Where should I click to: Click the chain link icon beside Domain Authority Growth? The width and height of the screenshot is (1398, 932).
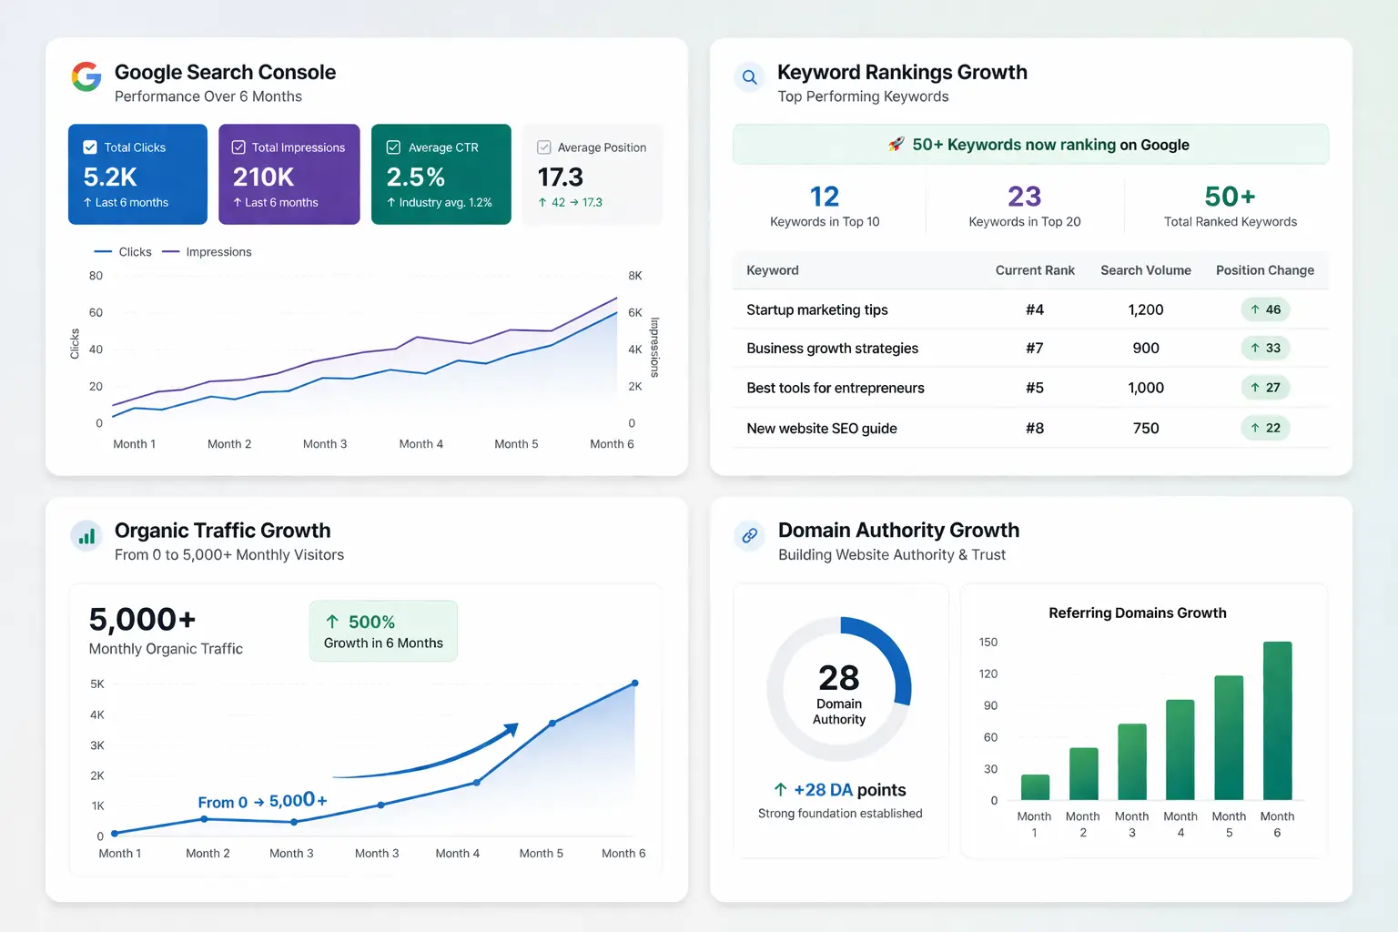pyautogui.click(x=749, y=536)
